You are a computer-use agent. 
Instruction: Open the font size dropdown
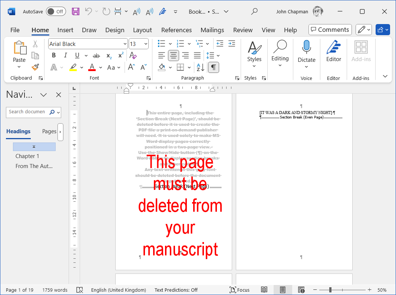click(146, 44)
